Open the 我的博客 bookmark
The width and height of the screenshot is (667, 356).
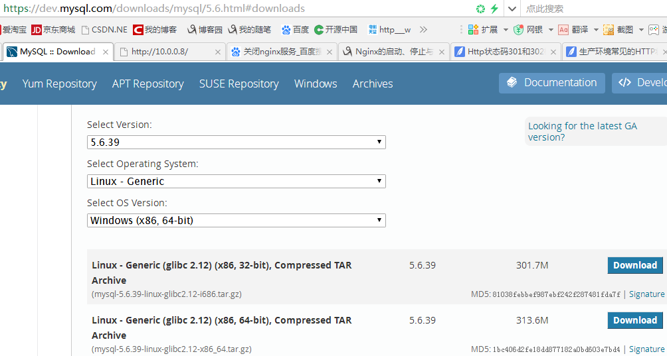[x=154, y=30]
